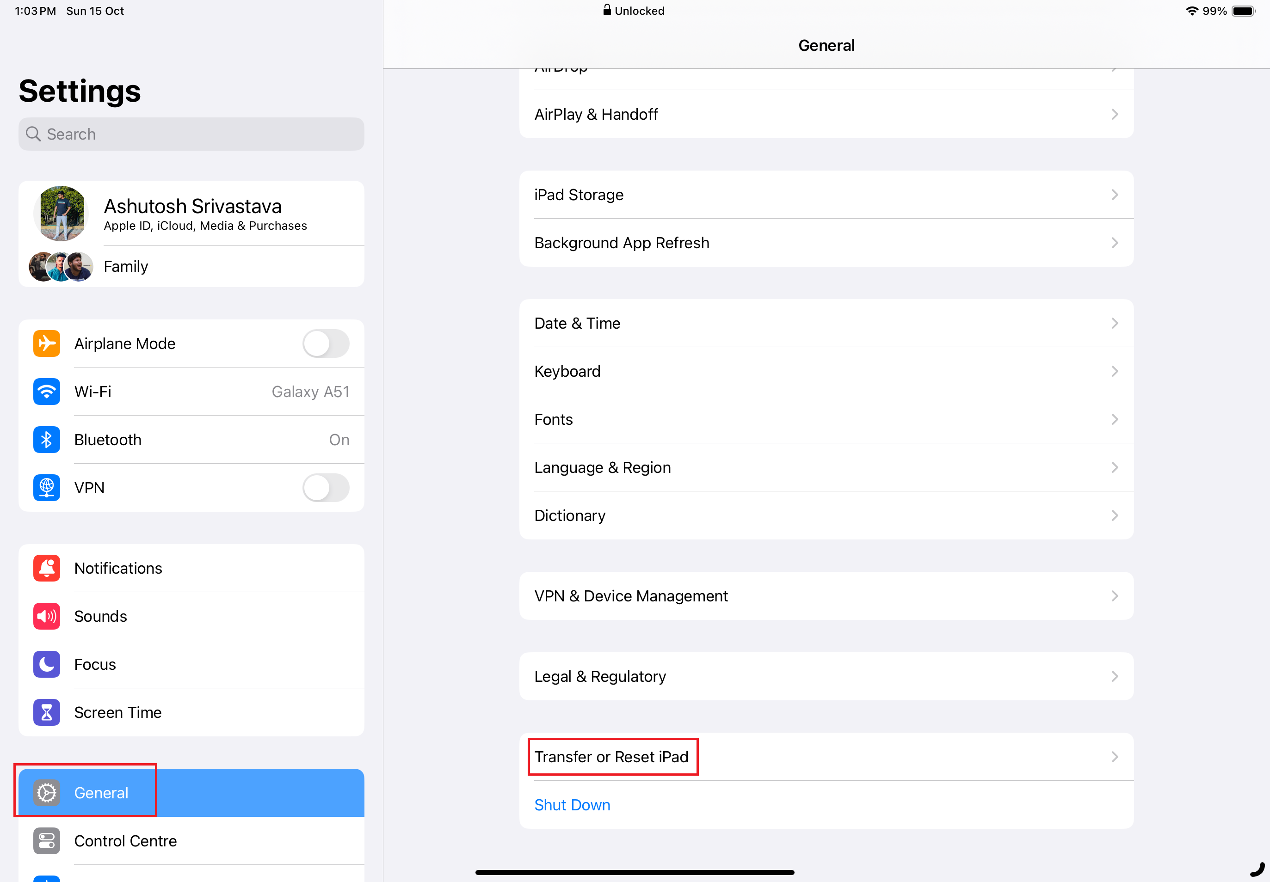The image size is (1270, 882).
Task: Toggle the VPN switch off
Action: [326, 487]
